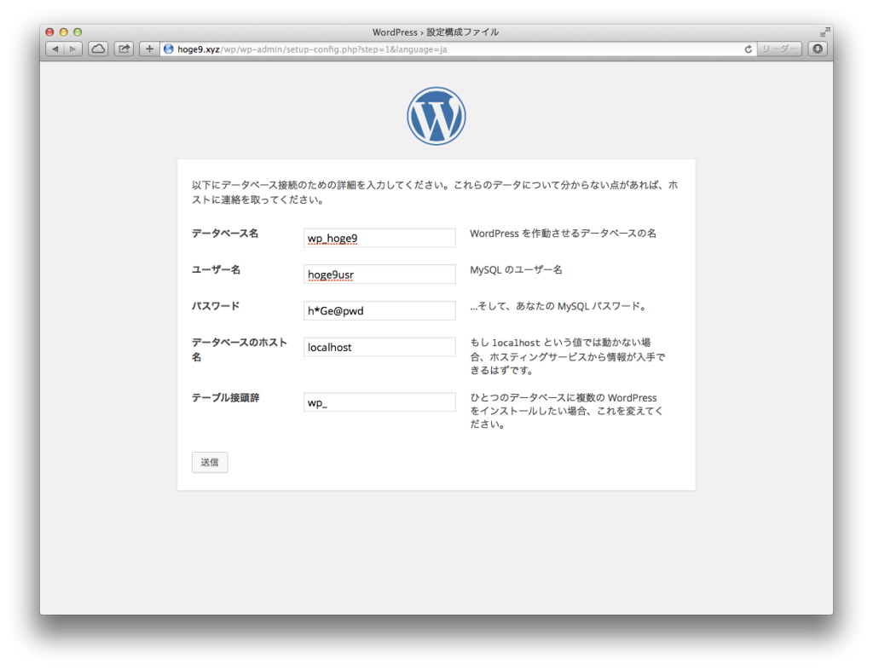
Task: Go forward with the browser forward arrow
Action: click(73, 49)
